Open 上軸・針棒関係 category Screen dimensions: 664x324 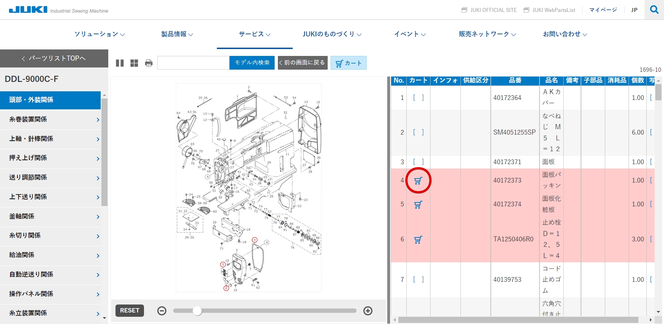pos(51,139)
